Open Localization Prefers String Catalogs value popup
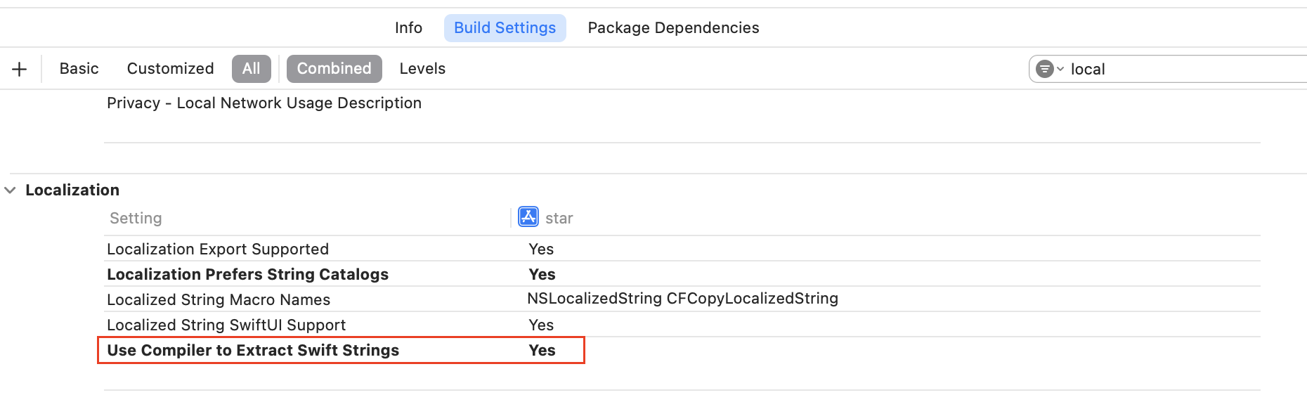This screenshot has width=1307, height=395. tap(542, 274)
